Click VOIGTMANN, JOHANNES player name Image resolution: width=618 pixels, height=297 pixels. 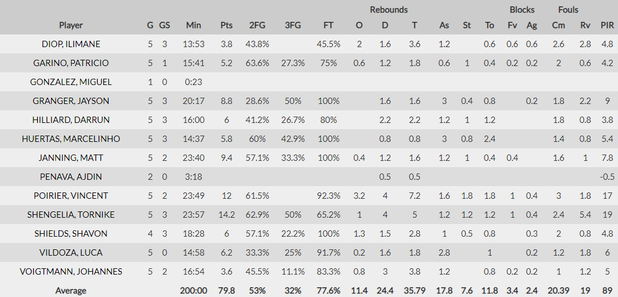coord(71,272)
